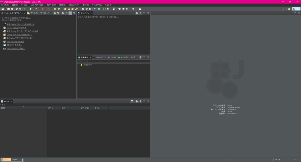Viewport: 301px width, 162px height.
Task: Open the ウィンドウ(W) menu
Action: [x=97, y=5]
